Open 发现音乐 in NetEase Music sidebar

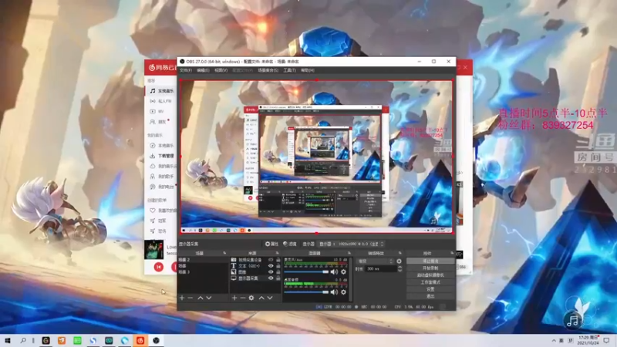(161, 91)
